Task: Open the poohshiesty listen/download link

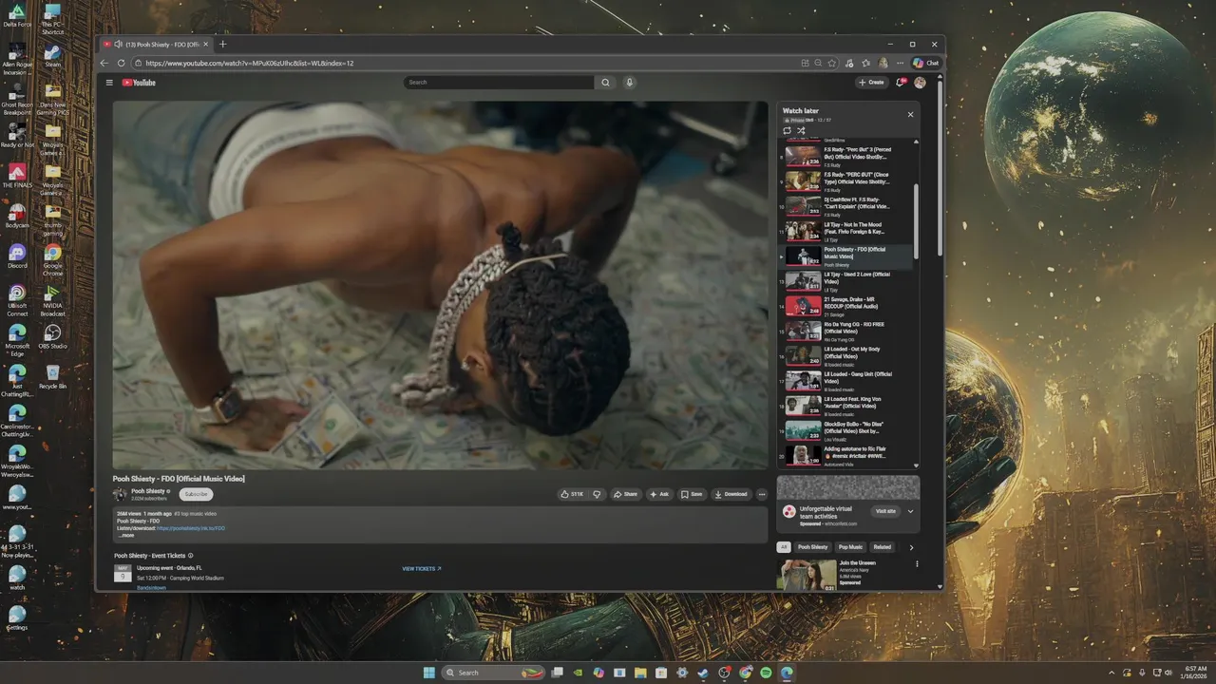Action: tap(191, 528)
